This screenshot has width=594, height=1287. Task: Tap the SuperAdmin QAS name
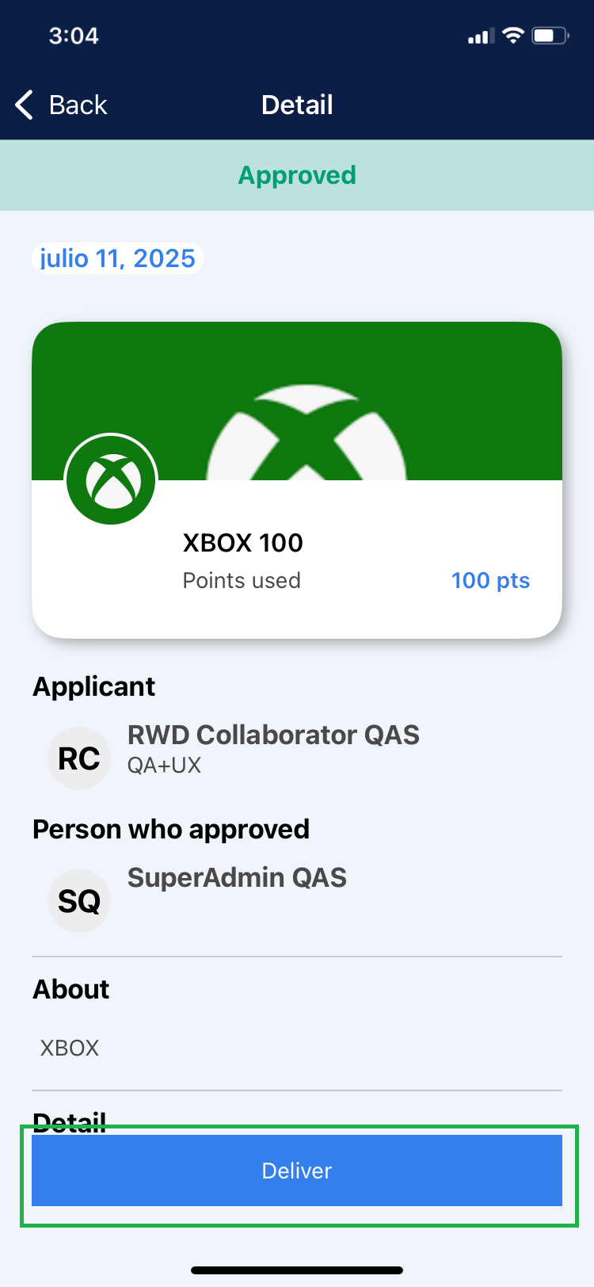[237, 877]
